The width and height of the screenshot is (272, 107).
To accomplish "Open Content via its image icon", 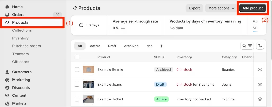I will pyautogui.click(x=7, y=96).
